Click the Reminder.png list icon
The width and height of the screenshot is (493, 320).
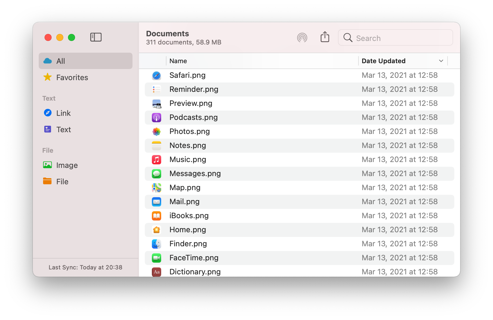157,90
